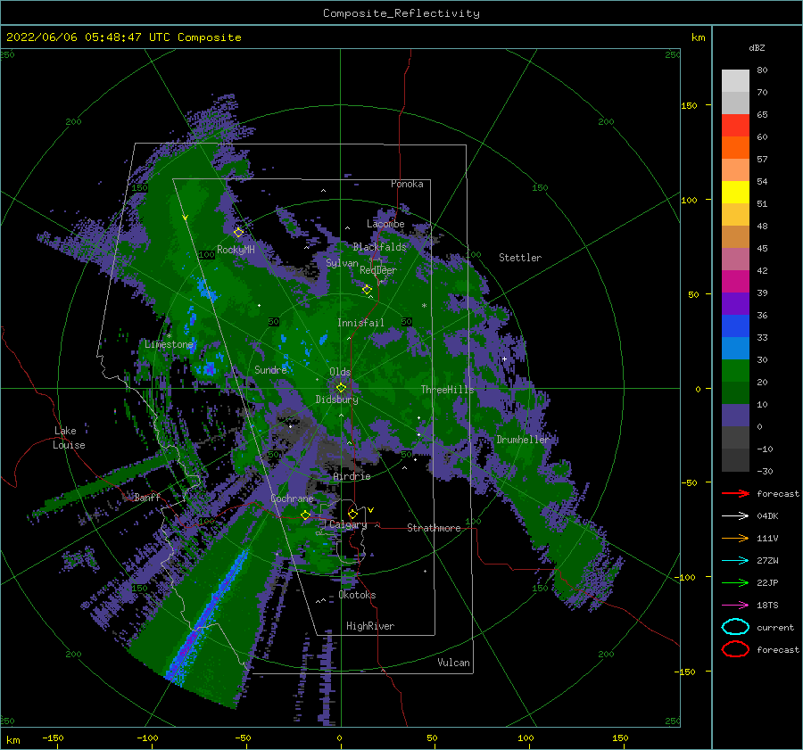Click the 04DK legend label

click(767, 516)
